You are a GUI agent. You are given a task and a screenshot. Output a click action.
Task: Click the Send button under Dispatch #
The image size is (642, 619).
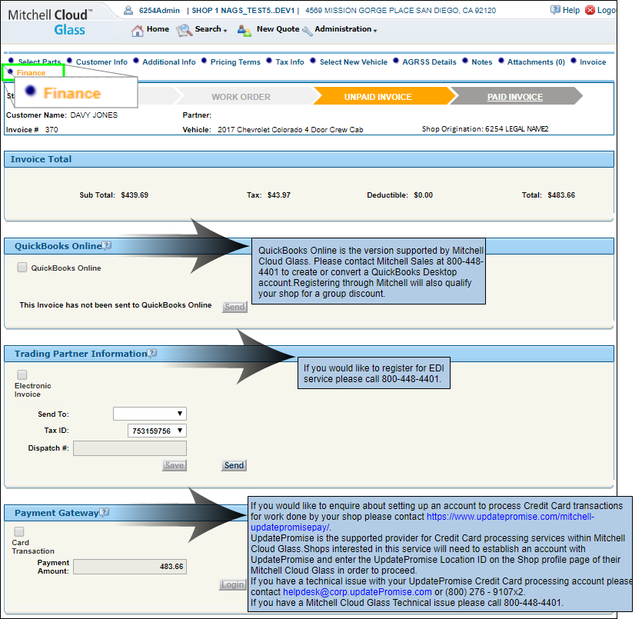[x=234, y=465]
